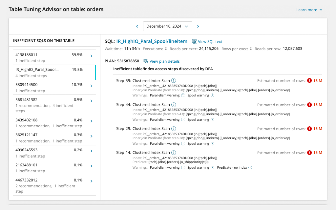This screenshot has height=210, width=336.
Task: Select SQL 3439402108 in the list
Action: pyautogui.click(x=49, y=123)
